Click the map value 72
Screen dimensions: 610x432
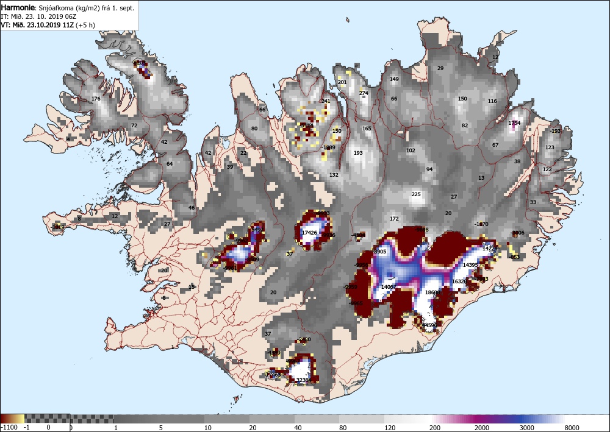pyautogui.click(x=134, y=126)
